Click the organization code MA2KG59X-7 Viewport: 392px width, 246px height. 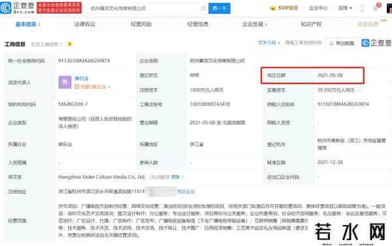click(x=73, y=104)
